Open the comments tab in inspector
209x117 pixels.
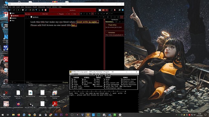tap(122, 17)
